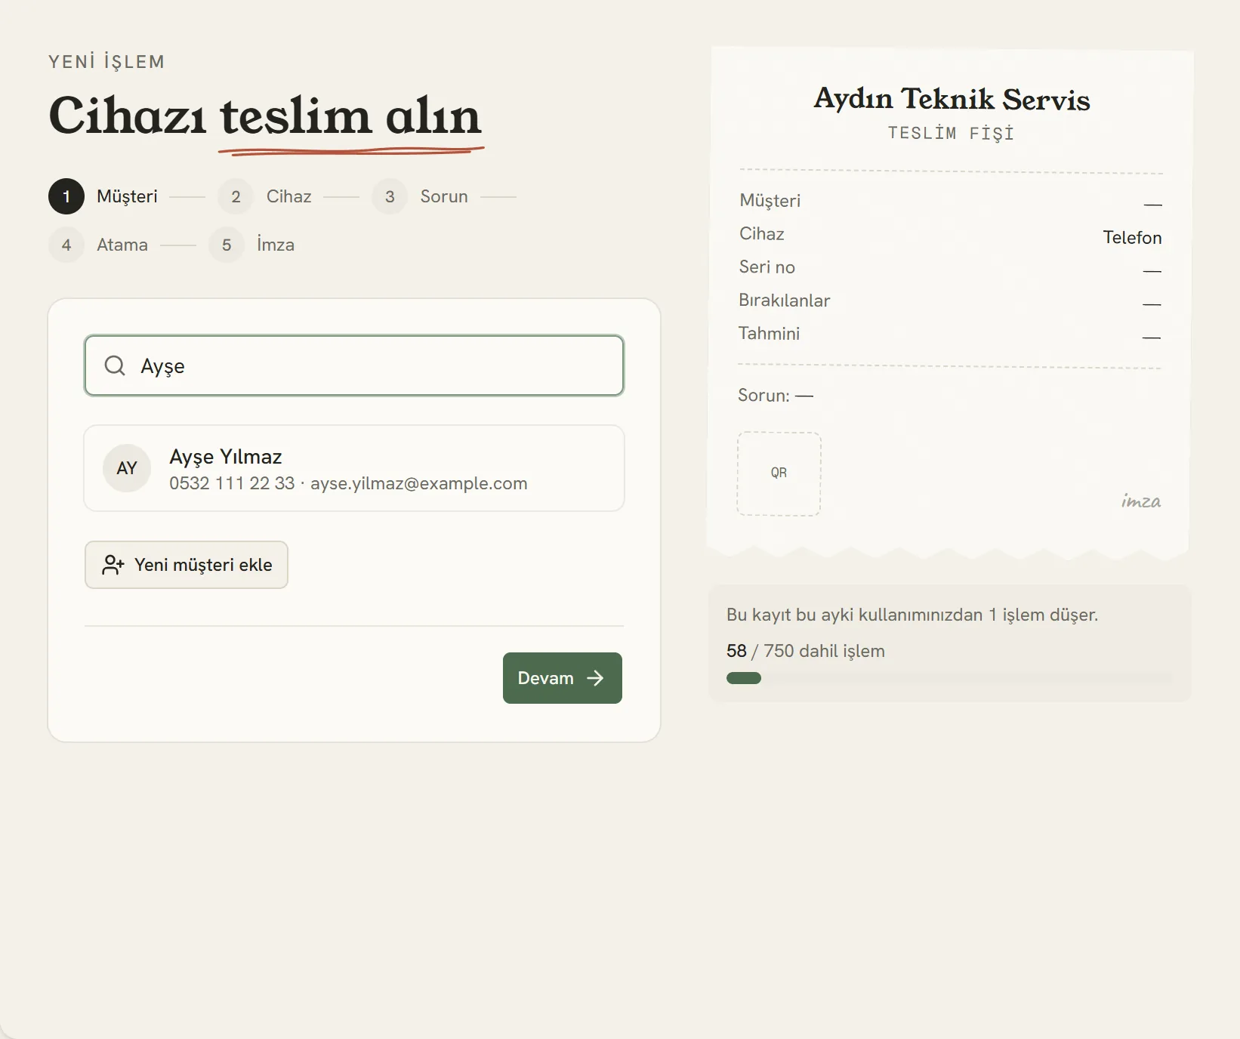Click the Bu kayıt bu ayki usage notice
1240x1039 pixels.
point(912,615)
